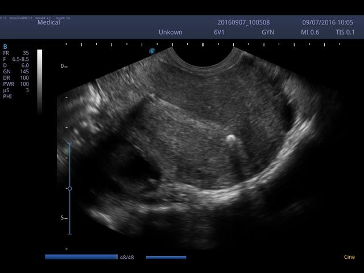Click the cine frame progress bar
Viewport: 364px width, 273px height.
tap(81, 257)
